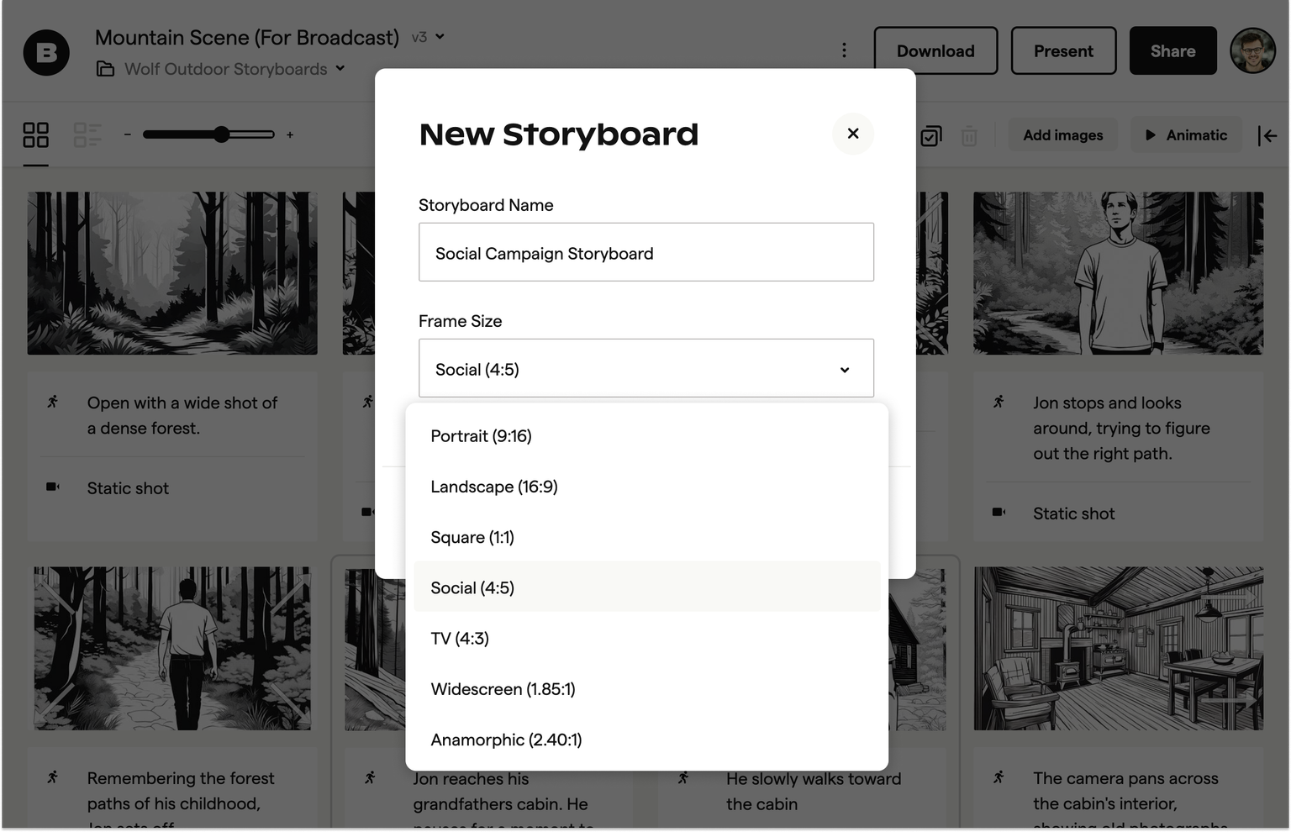Switch to grid view layout
Viewport: 1291px width, 832px height.
[35, 135]
